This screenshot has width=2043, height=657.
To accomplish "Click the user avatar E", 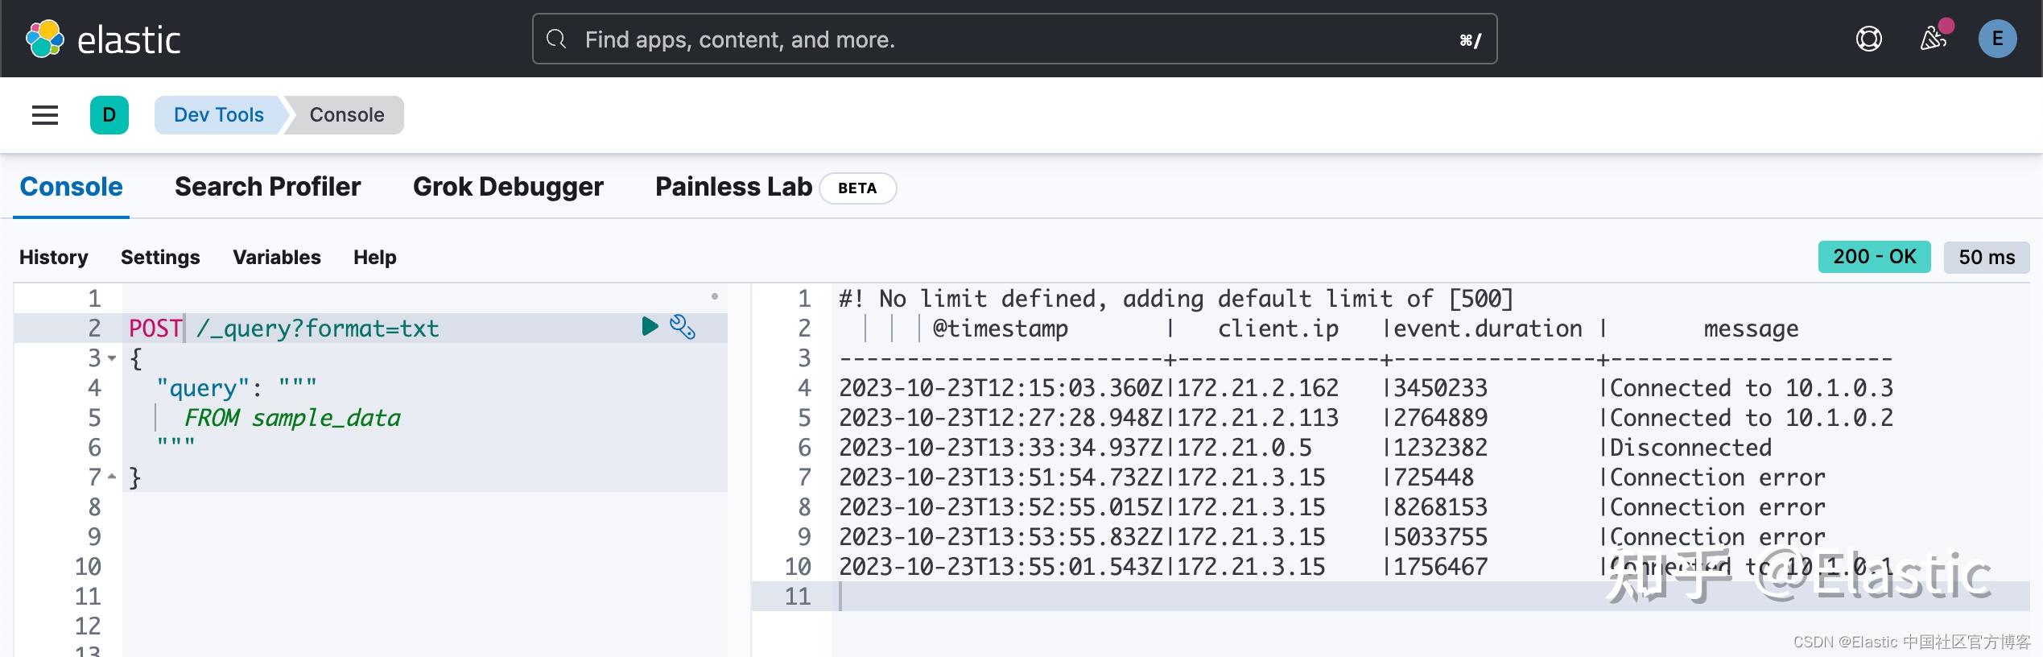I will coord(1997,38).
